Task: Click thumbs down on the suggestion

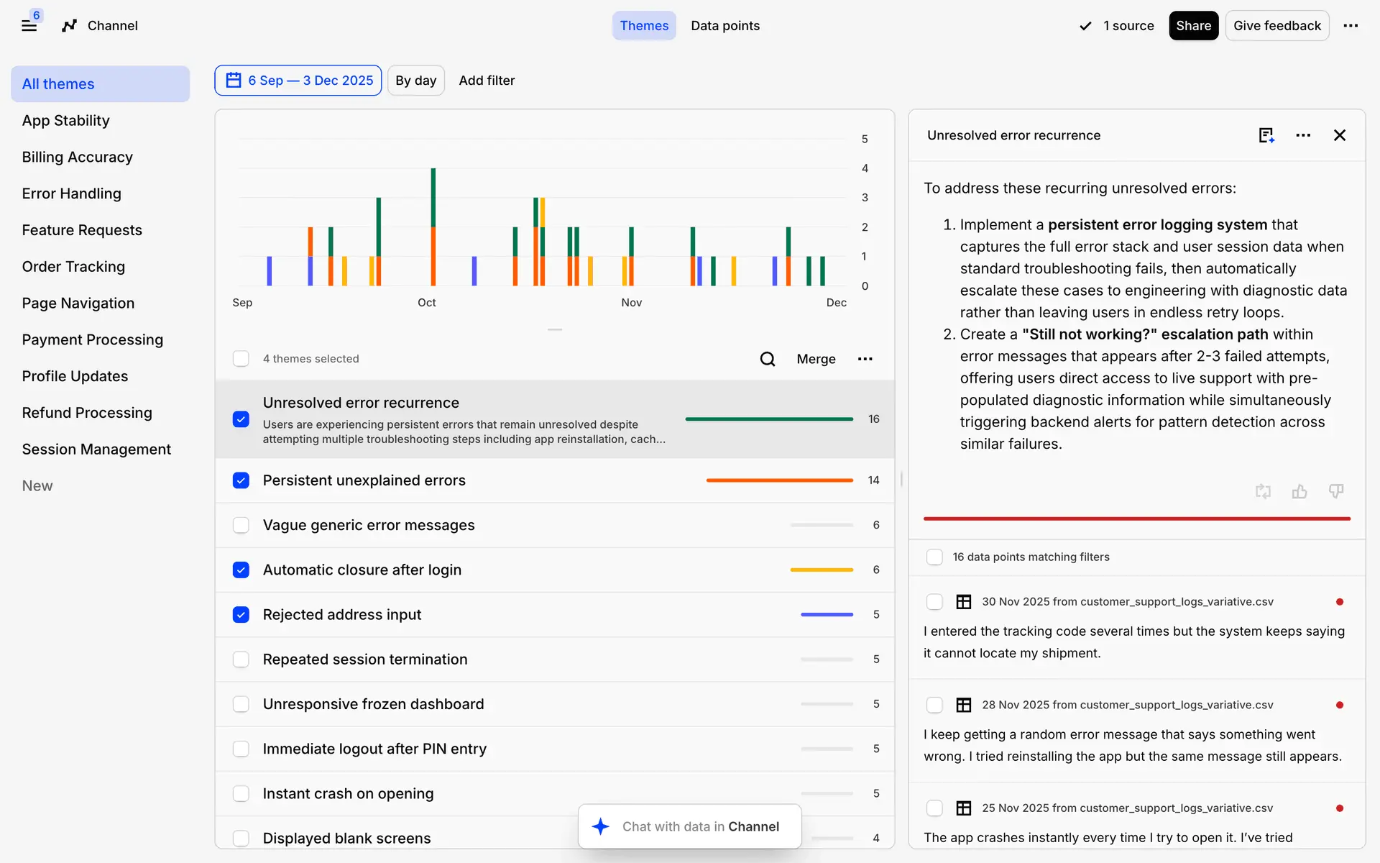Action: click(1335, 491)
